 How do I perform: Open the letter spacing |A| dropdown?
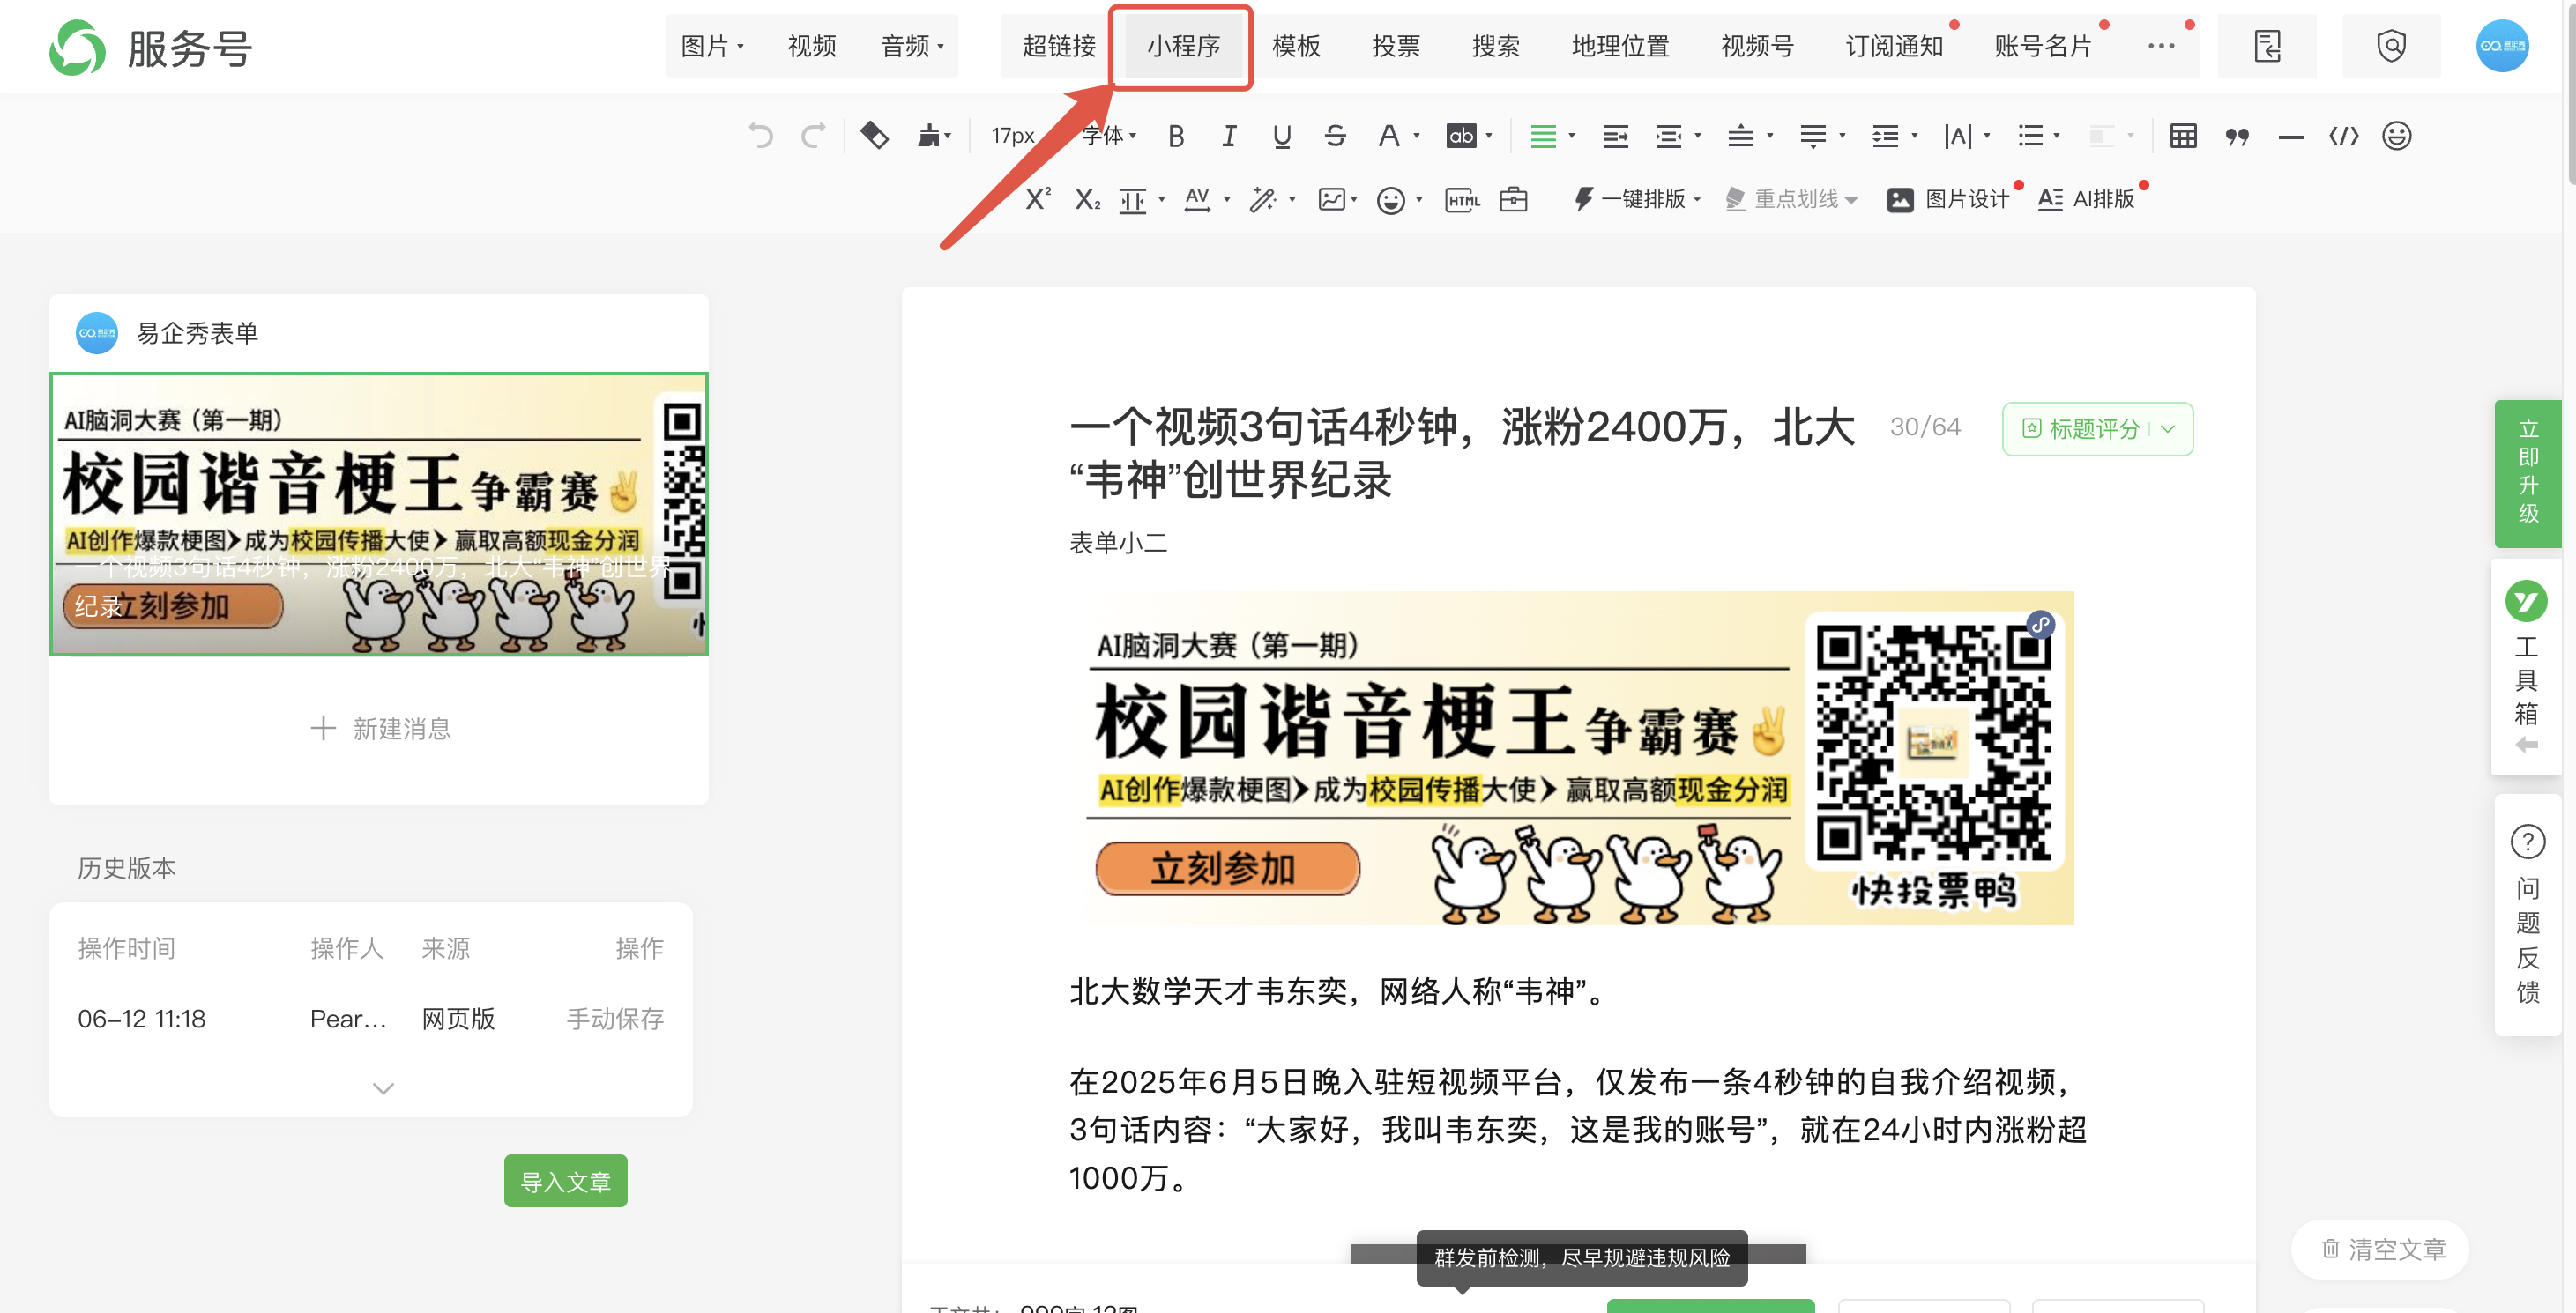[x=1966, y=136]
